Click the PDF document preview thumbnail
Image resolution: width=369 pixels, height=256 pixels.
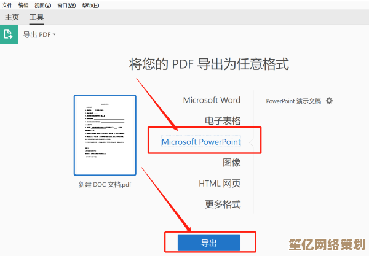(x=105, y=135)
